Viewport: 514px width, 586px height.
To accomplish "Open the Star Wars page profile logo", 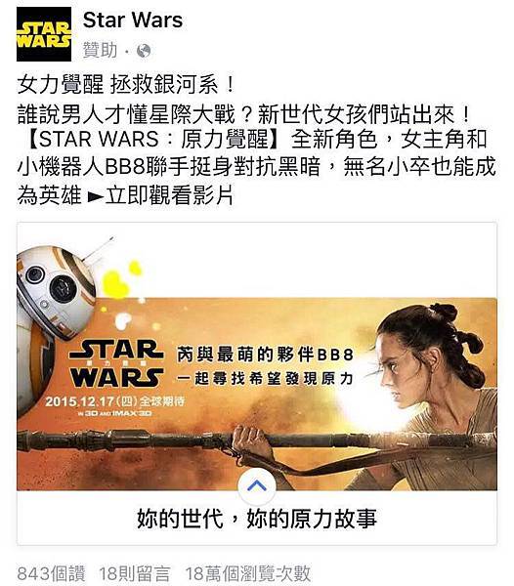I will (x=44, y=34).
